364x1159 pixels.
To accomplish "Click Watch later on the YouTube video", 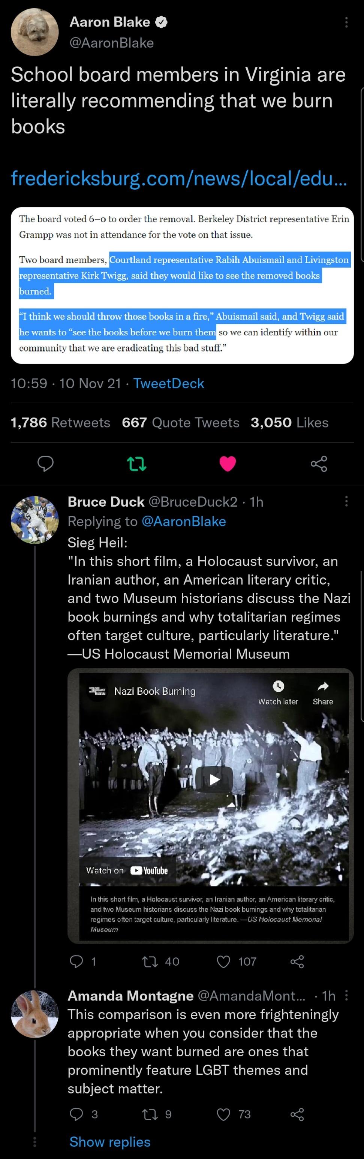I will (278, 692).
